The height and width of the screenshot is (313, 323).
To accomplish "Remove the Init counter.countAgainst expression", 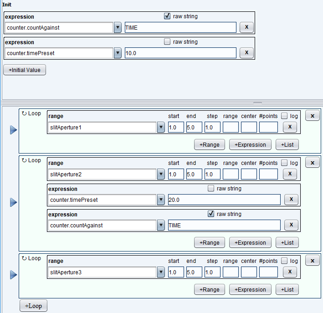I will 246,27.
